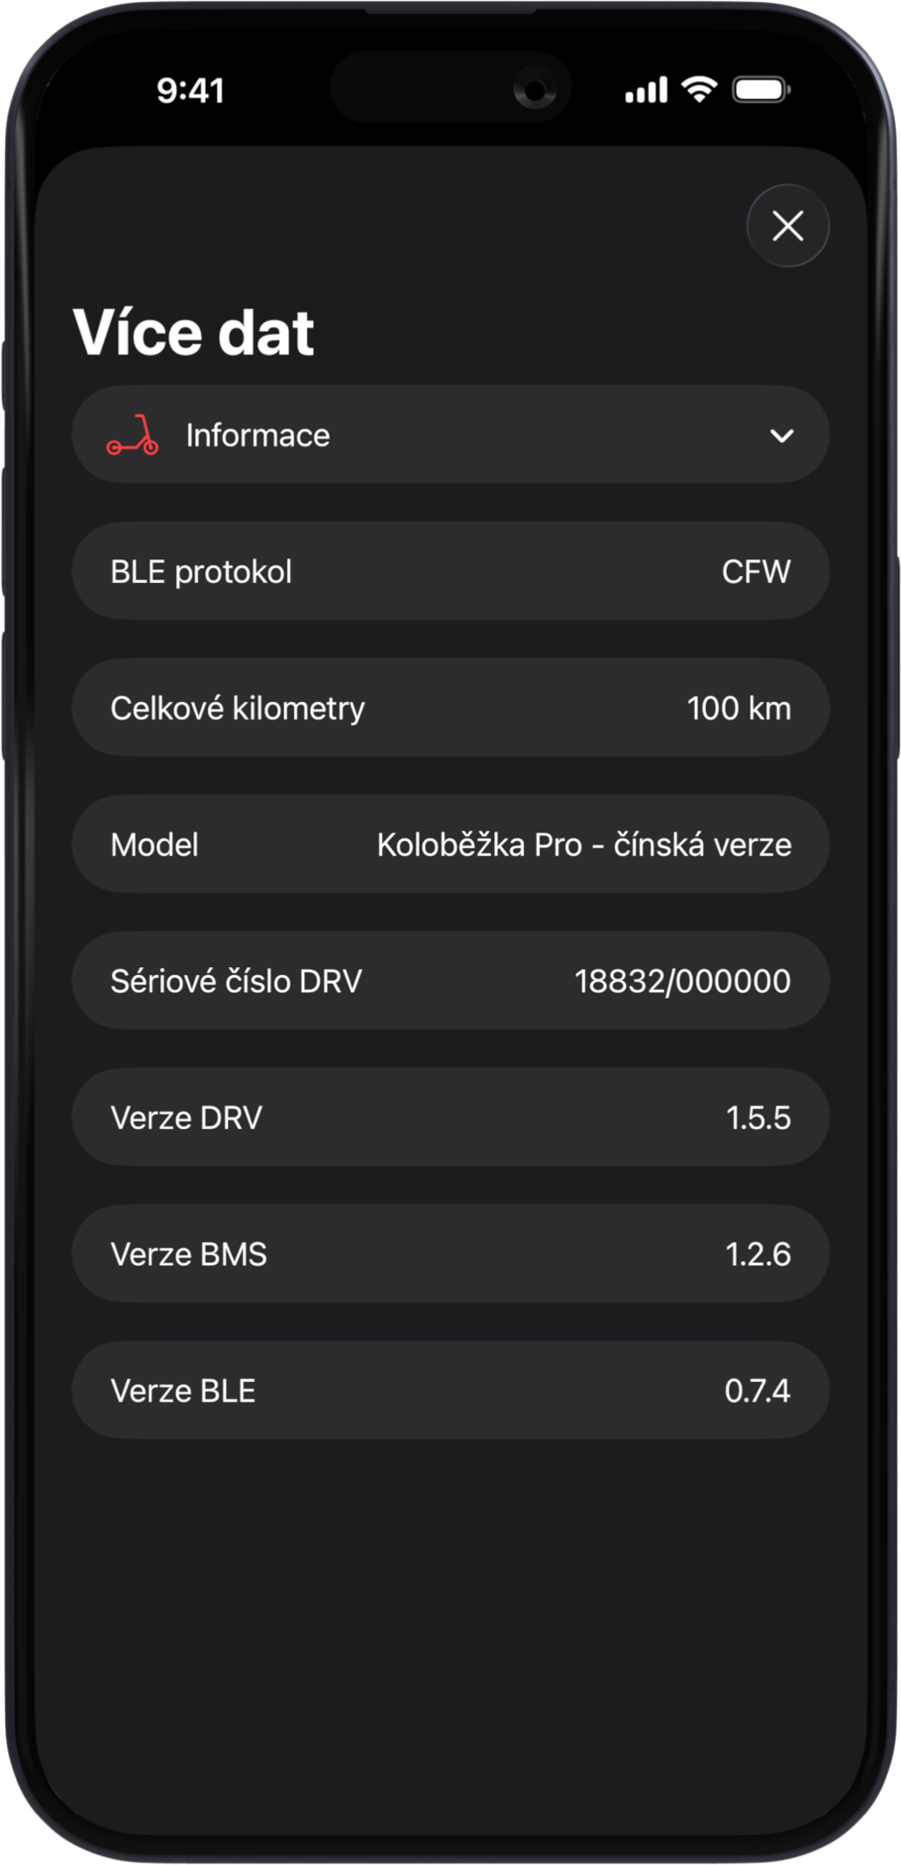
Task: Tap Koloběžka Pro - čínská verze text
Action: point(583,845)
